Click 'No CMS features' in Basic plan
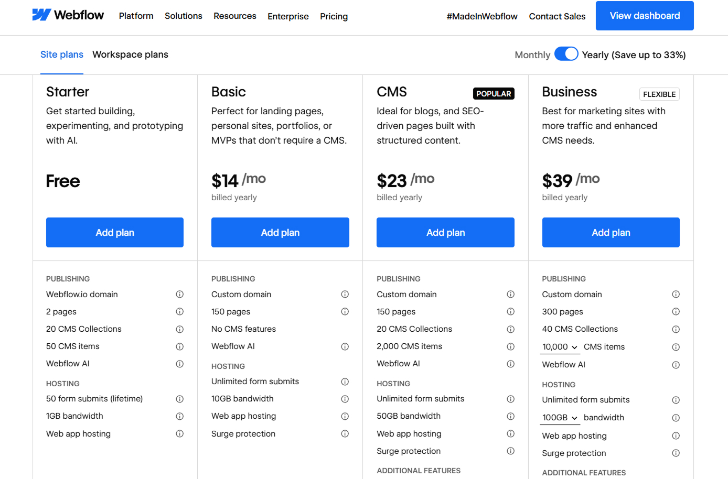Screen dimensions: 728x479 (243, 329)
